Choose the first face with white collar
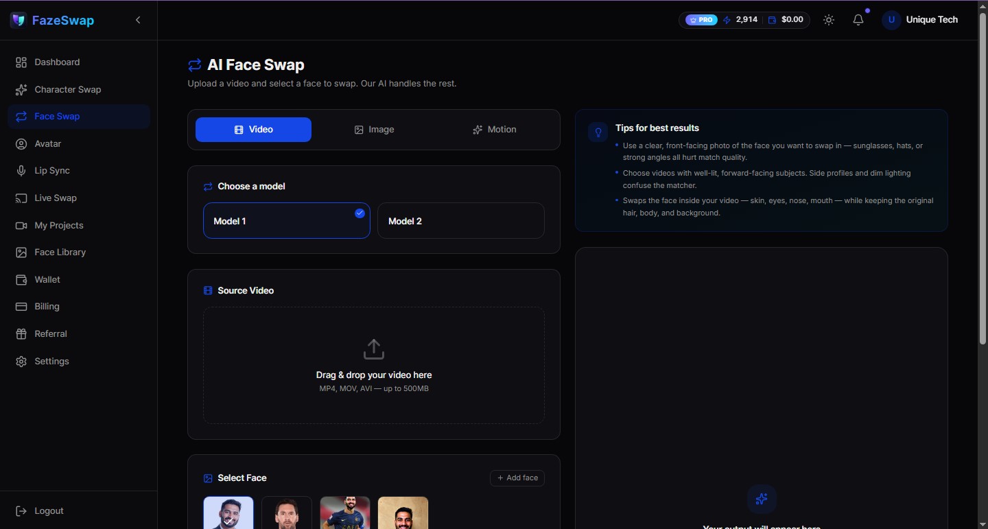Viewport: 988px width, 529px height. point(228,513)
